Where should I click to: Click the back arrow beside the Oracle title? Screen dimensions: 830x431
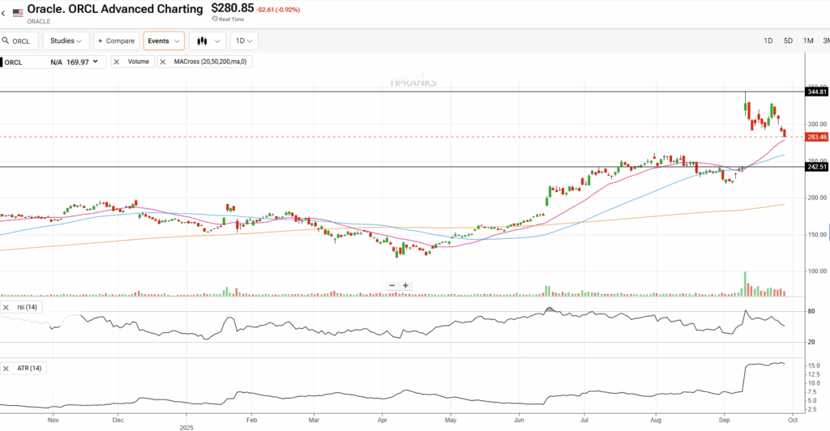[3, 13]
